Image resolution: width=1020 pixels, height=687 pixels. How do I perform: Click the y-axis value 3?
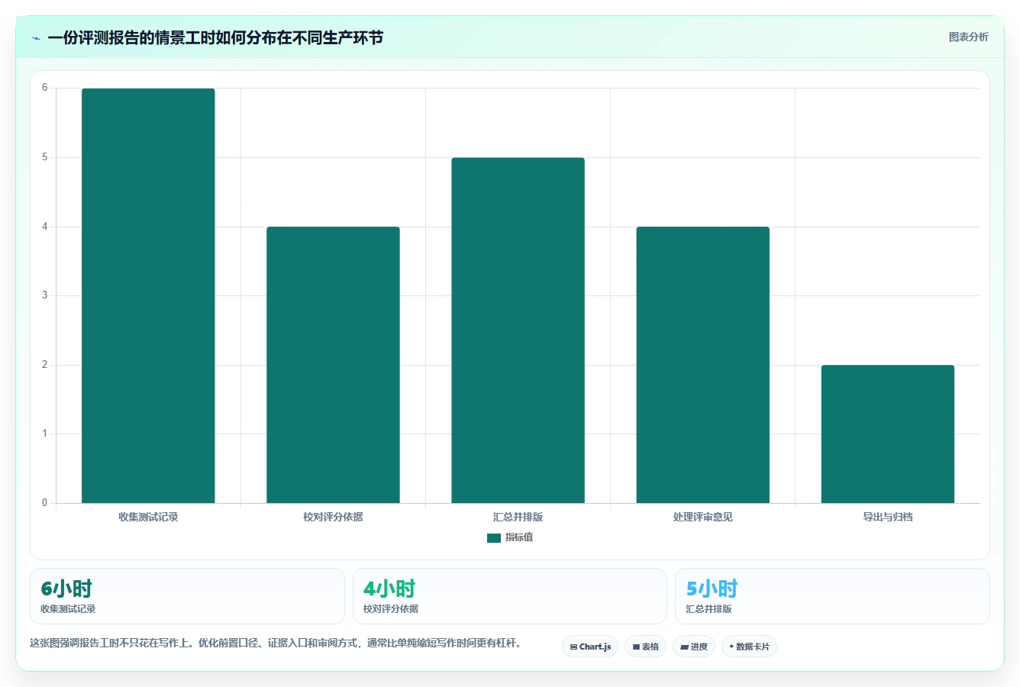pos(45,295)
